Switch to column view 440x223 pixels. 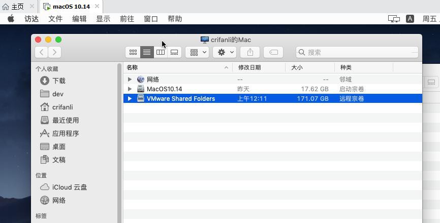click(x=161, y=52)
